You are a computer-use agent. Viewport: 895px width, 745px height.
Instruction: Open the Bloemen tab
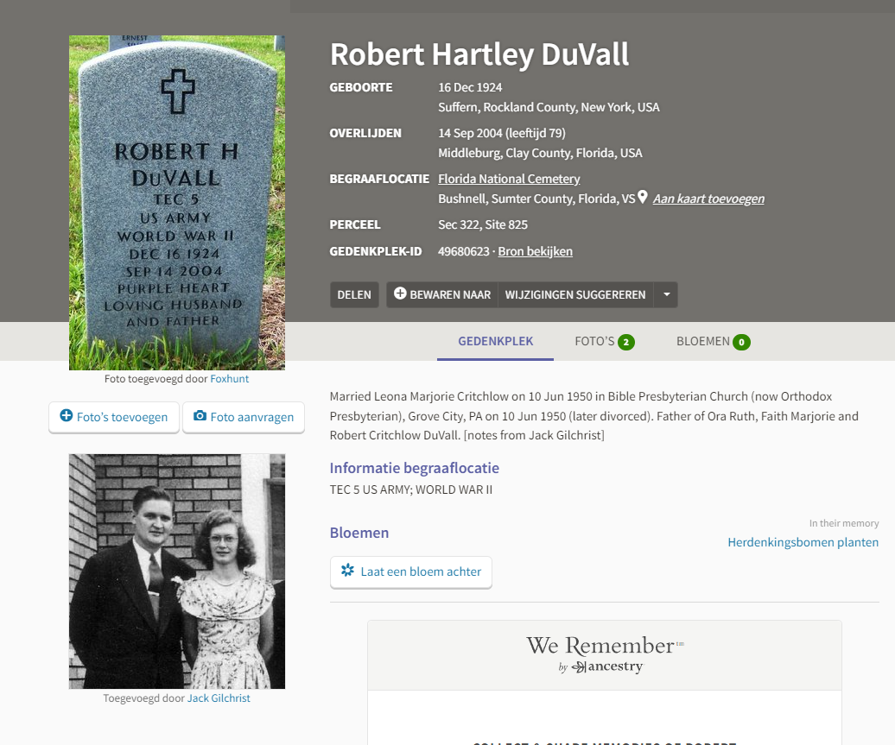713,341
